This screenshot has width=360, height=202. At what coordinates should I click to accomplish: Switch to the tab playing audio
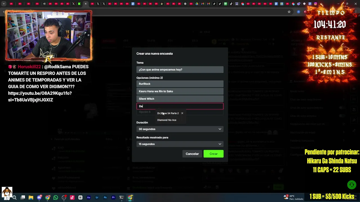[44, 4]
